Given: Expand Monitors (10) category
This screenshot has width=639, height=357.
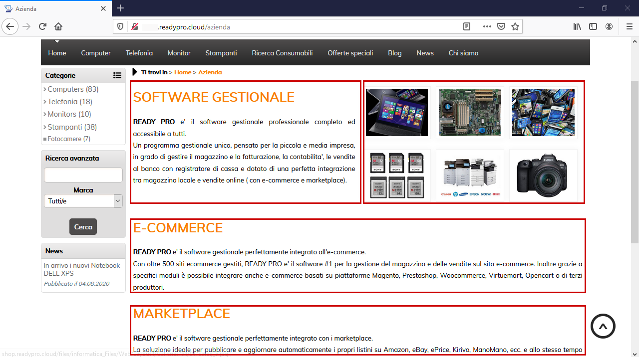Looking at the screenshot, I should tap(69, 114).
